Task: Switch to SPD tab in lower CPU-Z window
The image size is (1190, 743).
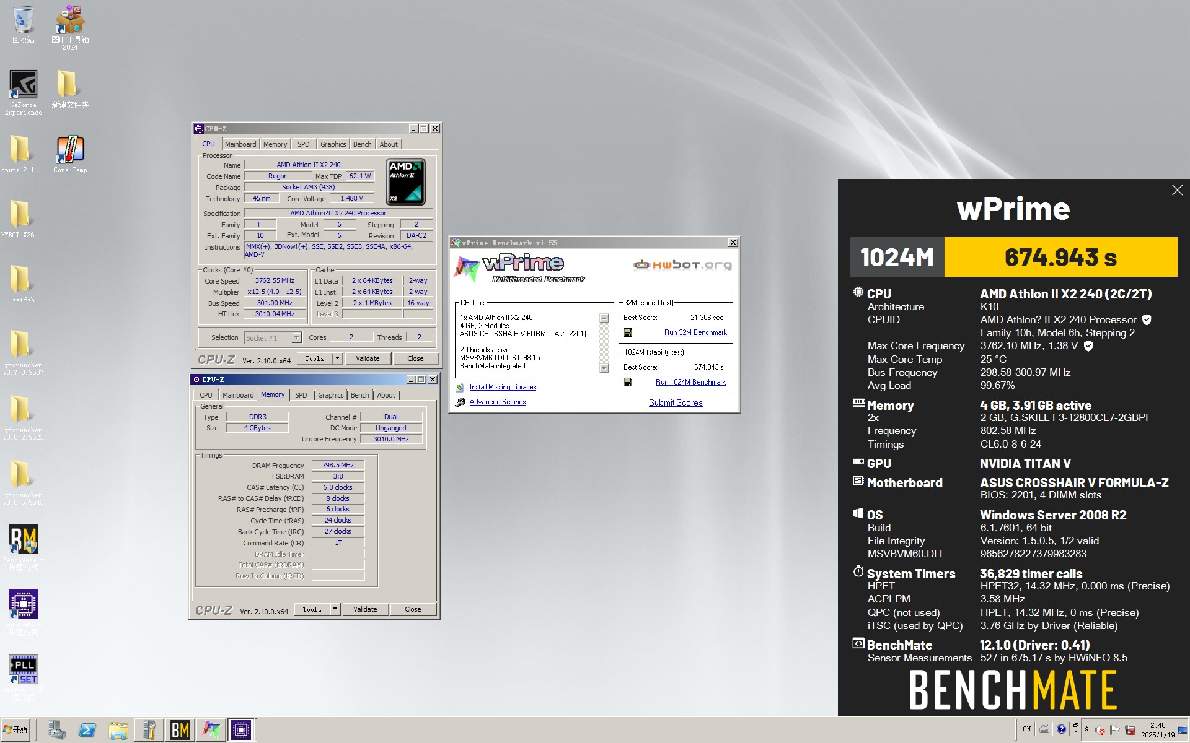Action: point(301,395)
